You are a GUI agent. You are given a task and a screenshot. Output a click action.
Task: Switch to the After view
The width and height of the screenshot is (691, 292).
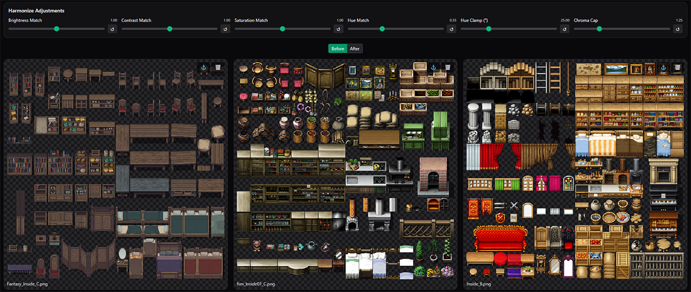(355, 48)
